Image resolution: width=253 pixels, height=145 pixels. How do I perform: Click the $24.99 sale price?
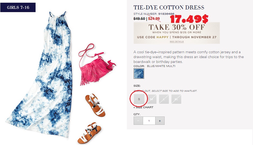click(x=154, y=19)
